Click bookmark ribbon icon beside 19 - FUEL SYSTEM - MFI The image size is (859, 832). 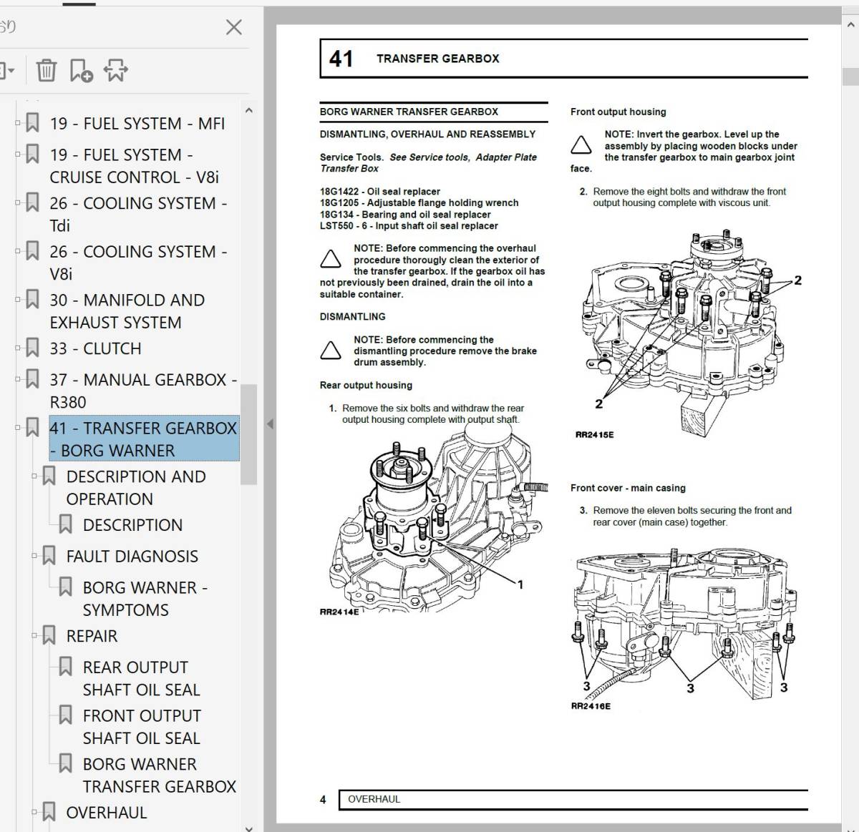(32, 123)
